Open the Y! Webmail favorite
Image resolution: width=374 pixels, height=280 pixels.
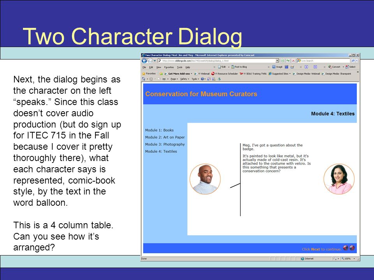coord(202,73)
